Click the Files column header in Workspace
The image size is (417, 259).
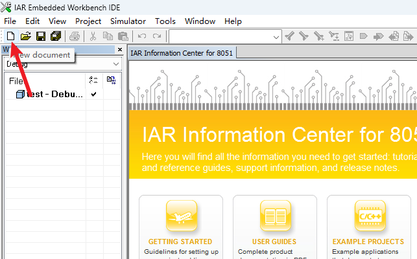pyautogui.click(x=45, y=81)
